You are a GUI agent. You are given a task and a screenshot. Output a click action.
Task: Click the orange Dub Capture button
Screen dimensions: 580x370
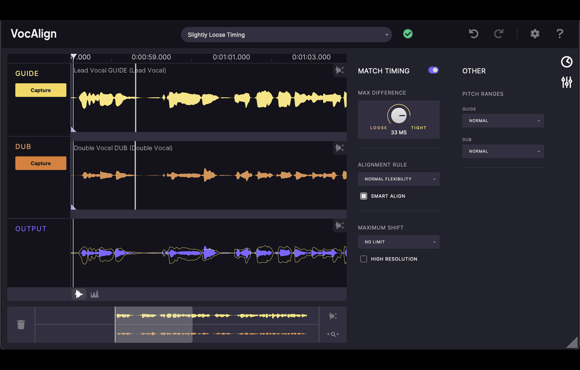pos(41,163)
